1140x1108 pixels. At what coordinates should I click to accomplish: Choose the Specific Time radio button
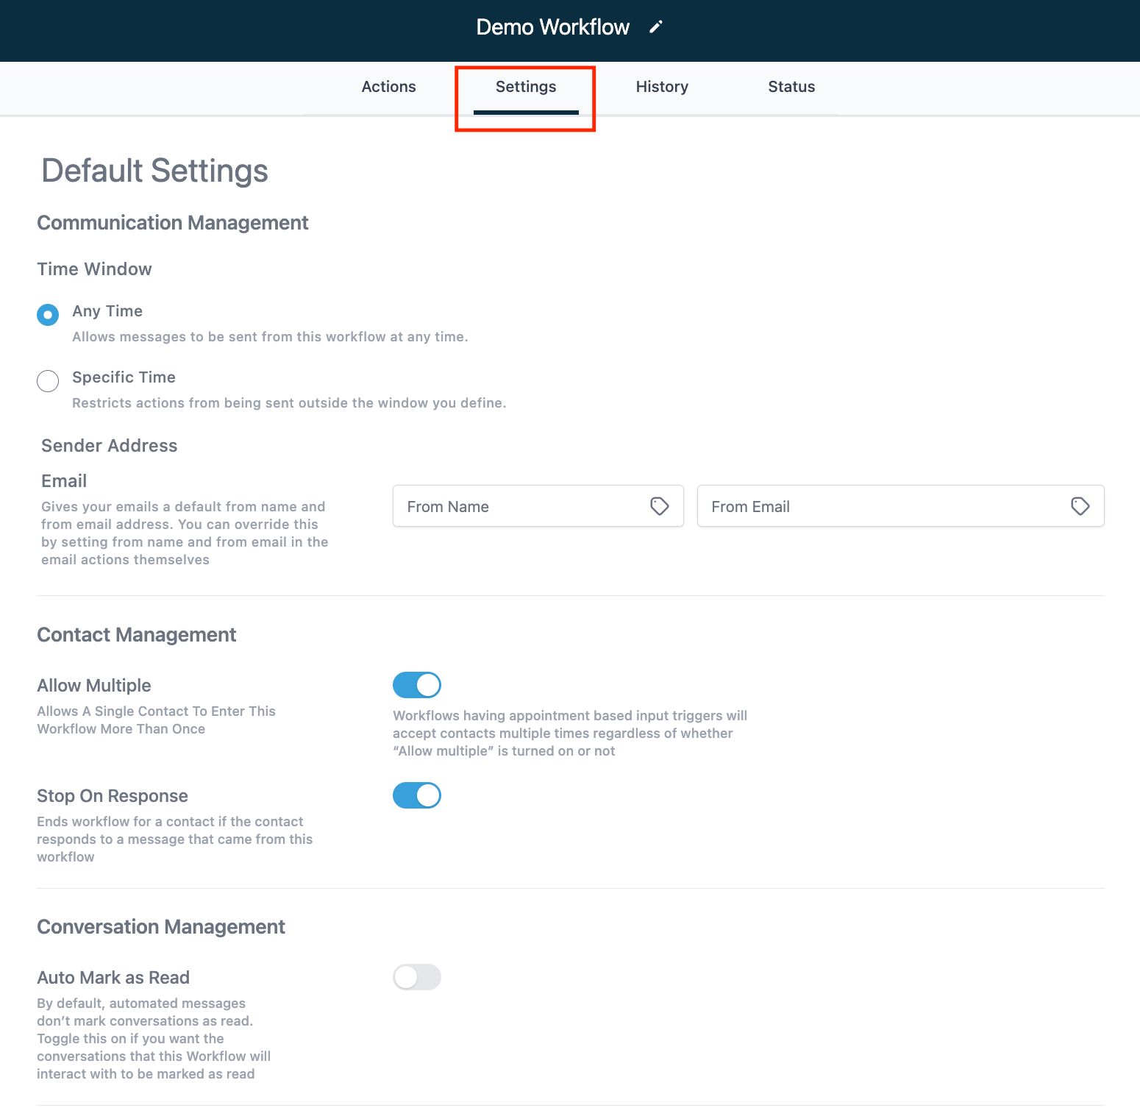tap(48, 381)
